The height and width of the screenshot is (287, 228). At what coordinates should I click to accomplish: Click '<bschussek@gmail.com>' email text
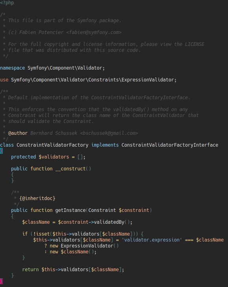click(x=109, y=133)
